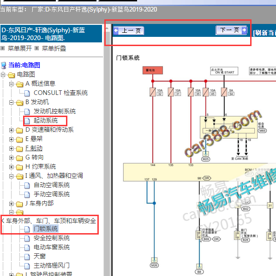Open 天窗 diagram
Viewport: 276px width, 276px height.
40,256
